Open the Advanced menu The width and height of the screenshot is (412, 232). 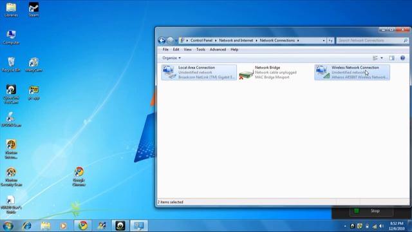click(218, 50)
